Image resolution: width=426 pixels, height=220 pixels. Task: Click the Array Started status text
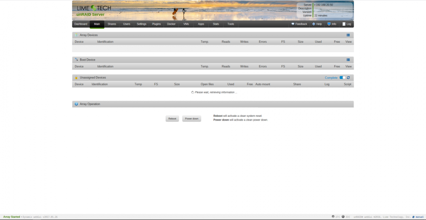[x=12, y=217]
